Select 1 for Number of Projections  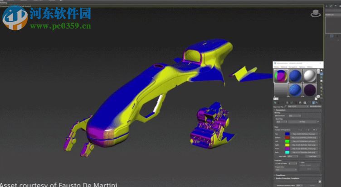(299, 129)
